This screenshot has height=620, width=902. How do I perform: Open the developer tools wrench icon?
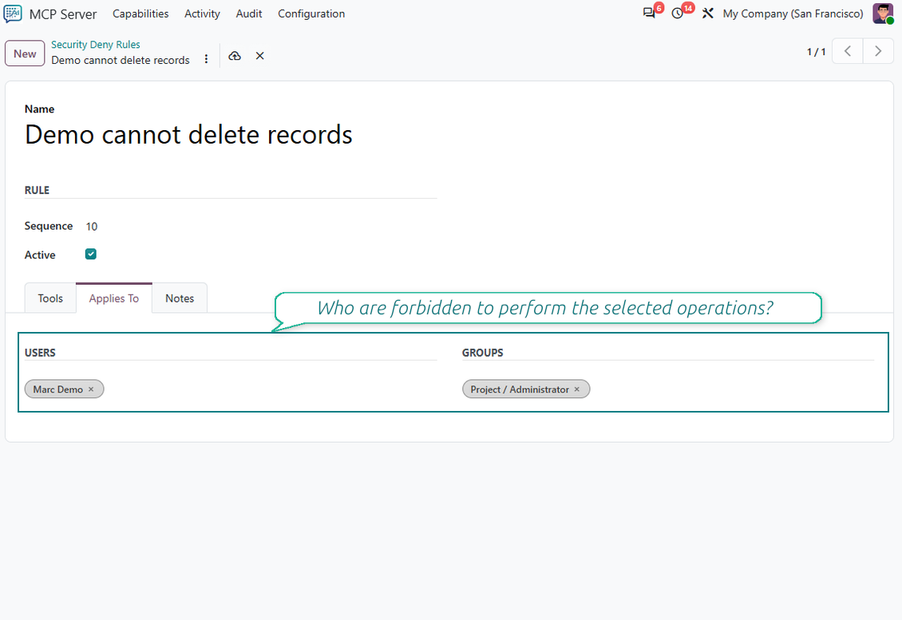[707, 14]
